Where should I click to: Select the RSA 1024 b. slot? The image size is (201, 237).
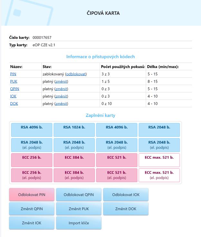coord(74,130)
